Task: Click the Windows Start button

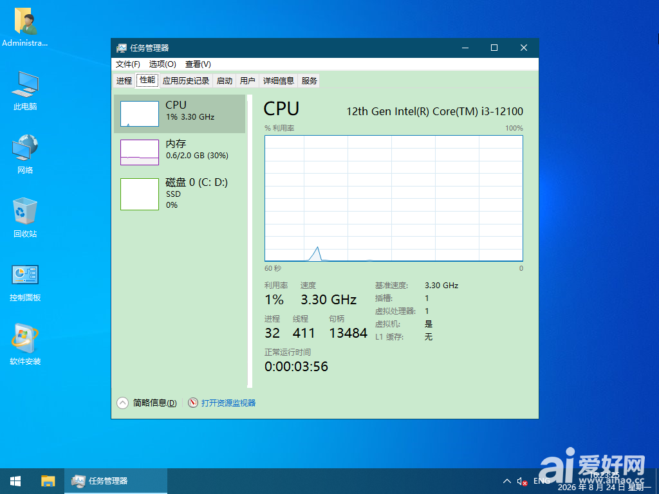Action: [15, 481]
